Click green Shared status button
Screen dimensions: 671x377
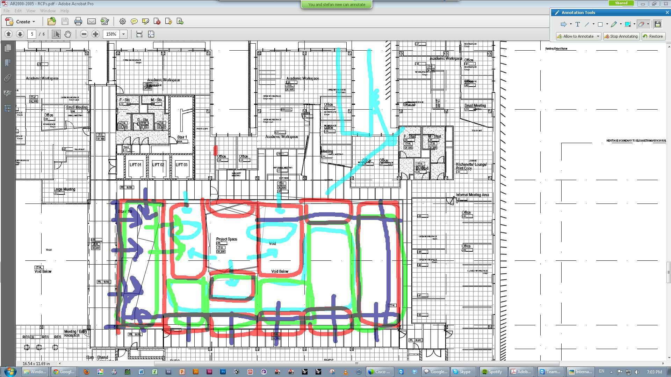621,3
